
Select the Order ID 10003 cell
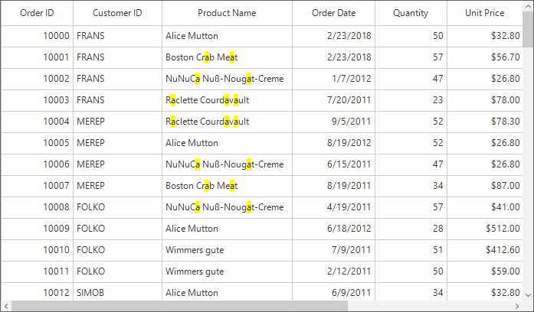click(37, 100)
